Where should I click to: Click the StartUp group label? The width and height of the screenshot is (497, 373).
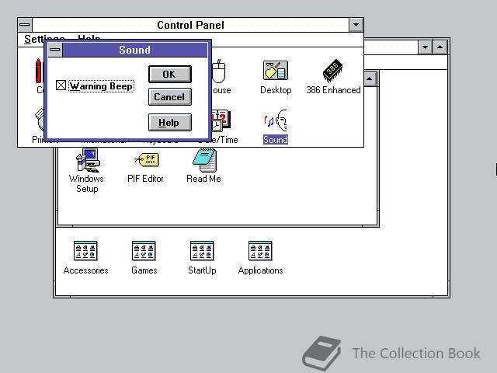pos(202,270)
